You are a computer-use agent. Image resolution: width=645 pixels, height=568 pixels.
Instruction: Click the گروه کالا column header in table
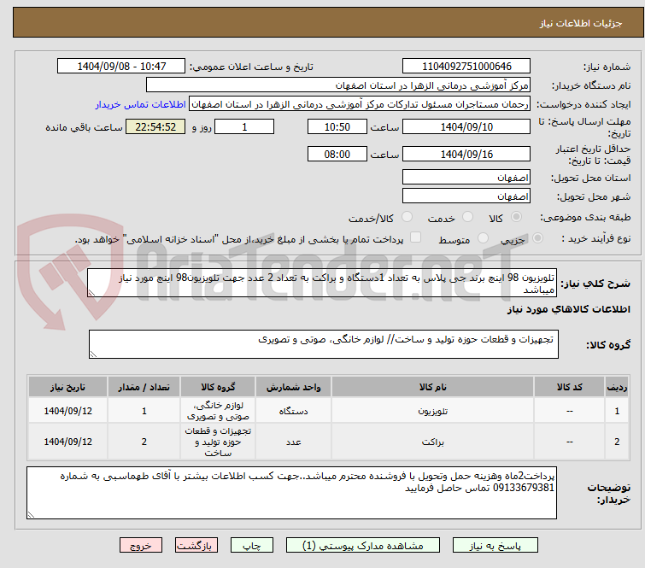click(218, 387)
